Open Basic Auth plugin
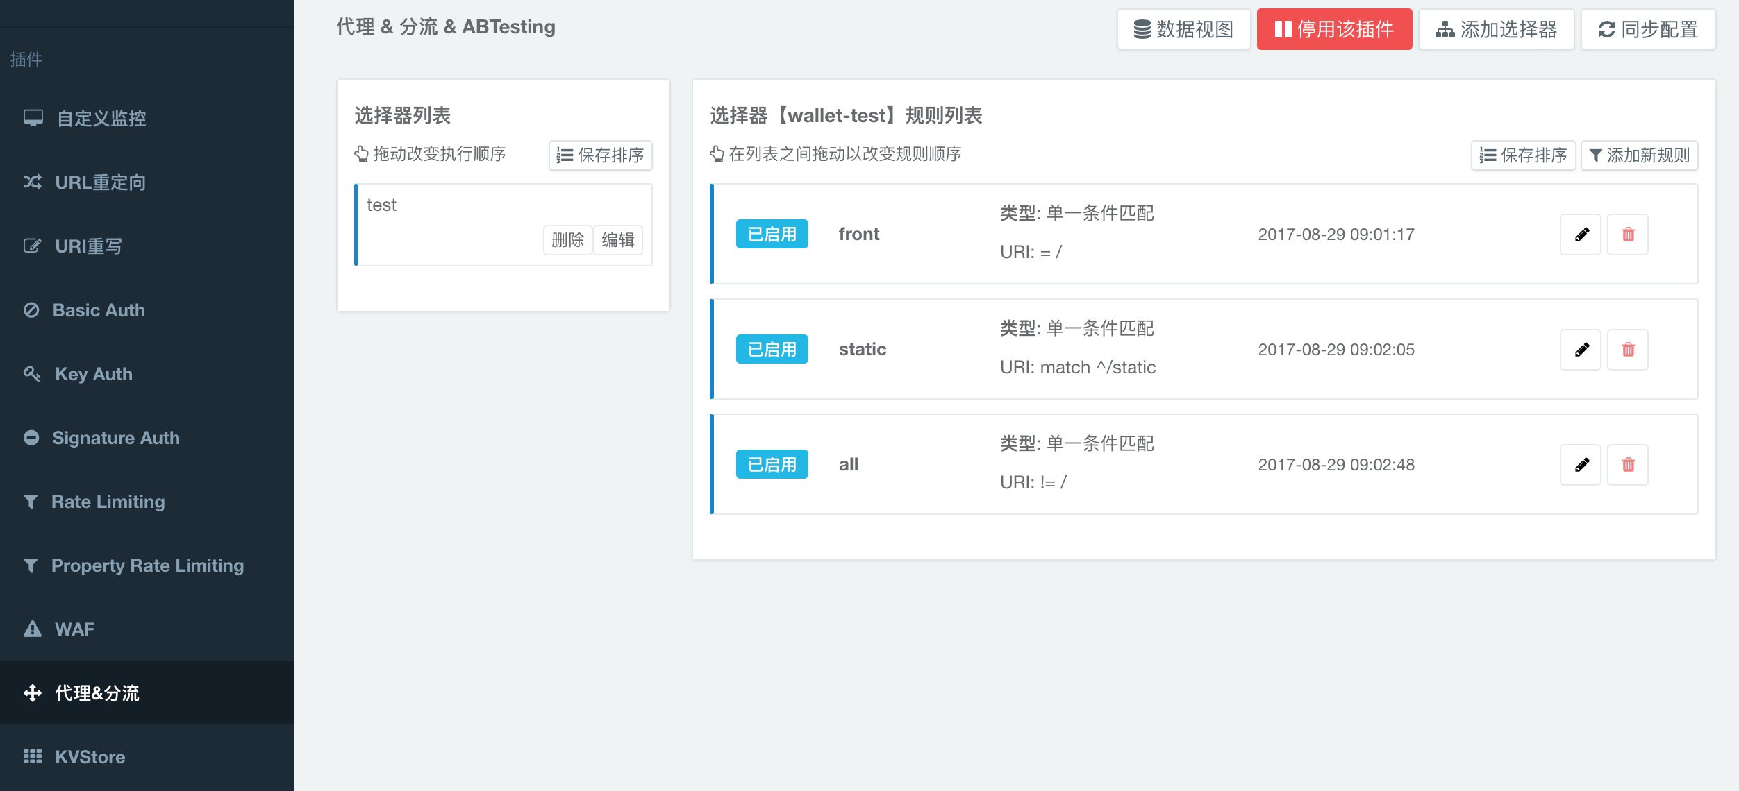This screenshot has height=791, width=1739. coord(147,309)
